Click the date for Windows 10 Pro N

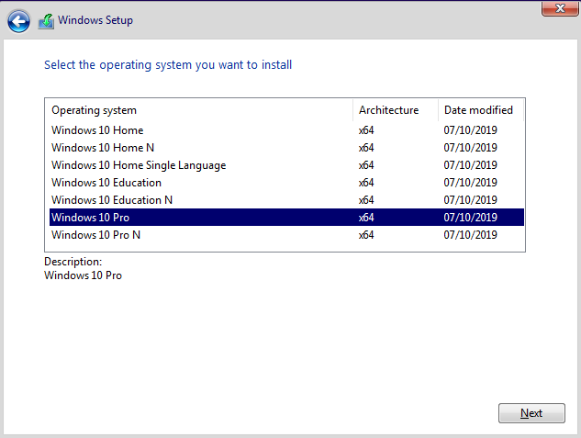pos(470,234)
